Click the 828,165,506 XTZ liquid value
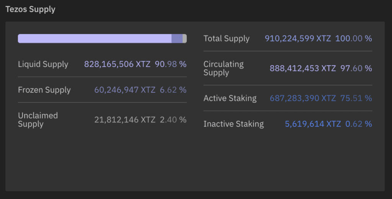This screenshot has width=392, height=199. tap(117, 64)
